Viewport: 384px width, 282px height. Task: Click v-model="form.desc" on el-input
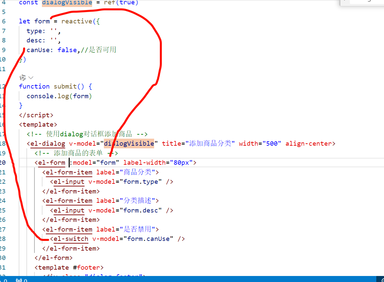point(125,210)
